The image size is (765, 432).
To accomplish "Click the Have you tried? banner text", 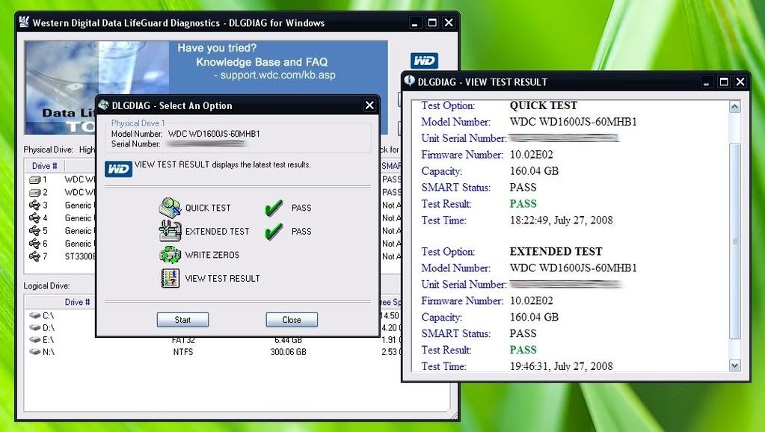I will click(217, 48).
